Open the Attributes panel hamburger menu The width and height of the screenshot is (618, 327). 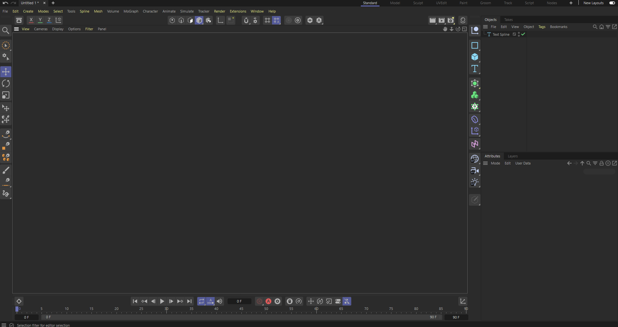pyautogui.click(x=485, y=163)
